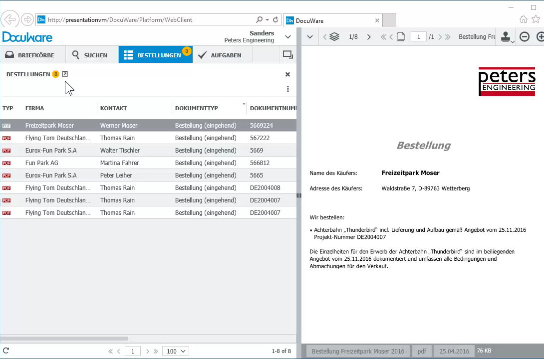Click the window layout icon beside Aufgaben
Screen dimensions: 544x359
(287, 55)
